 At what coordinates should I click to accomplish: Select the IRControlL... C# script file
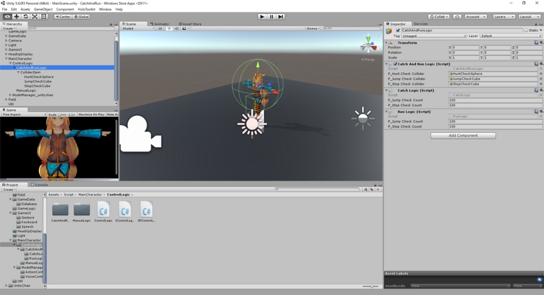pos(147,212)
